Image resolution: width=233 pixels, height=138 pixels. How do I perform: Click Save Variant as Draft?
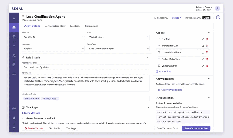(x=167, y=128)
